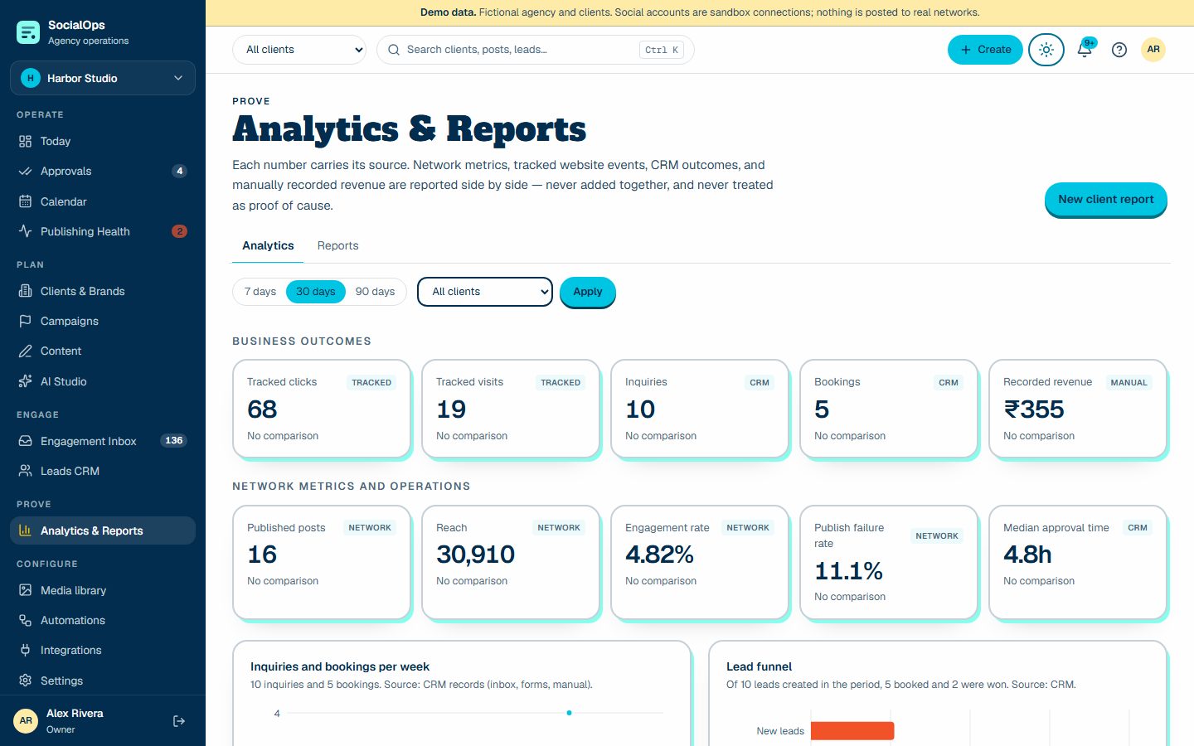Viewport: 1194px width, 746px height.
Task: Click the data point on weekly chart
Action: point(569,713)
